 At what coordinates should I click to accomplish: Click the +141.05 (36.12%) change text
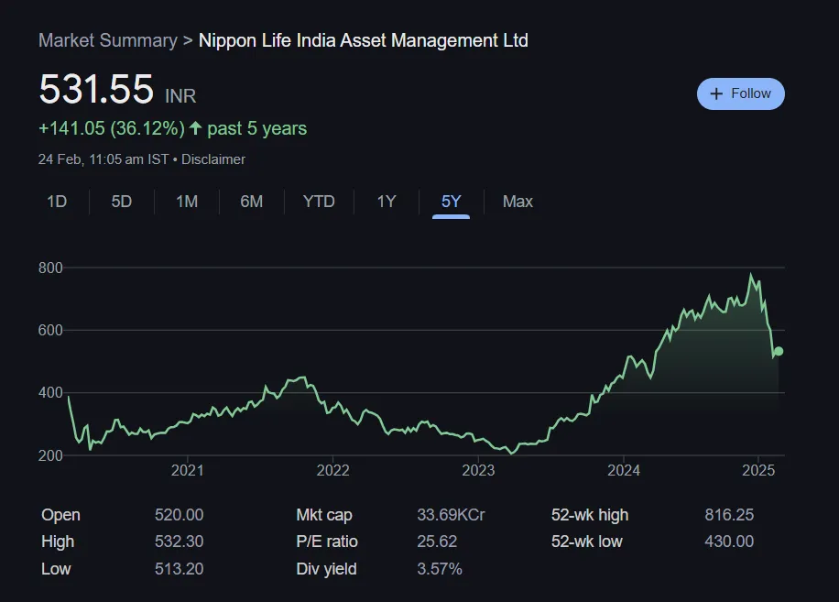click(112, 128)
